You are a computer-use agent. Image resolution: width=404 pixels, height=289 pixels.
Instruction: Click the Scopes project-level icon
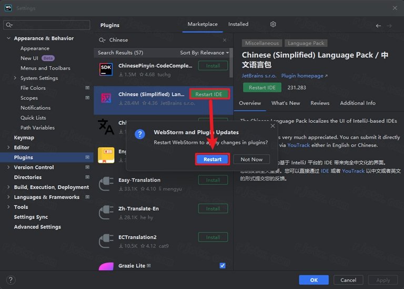tap(87, 98)
